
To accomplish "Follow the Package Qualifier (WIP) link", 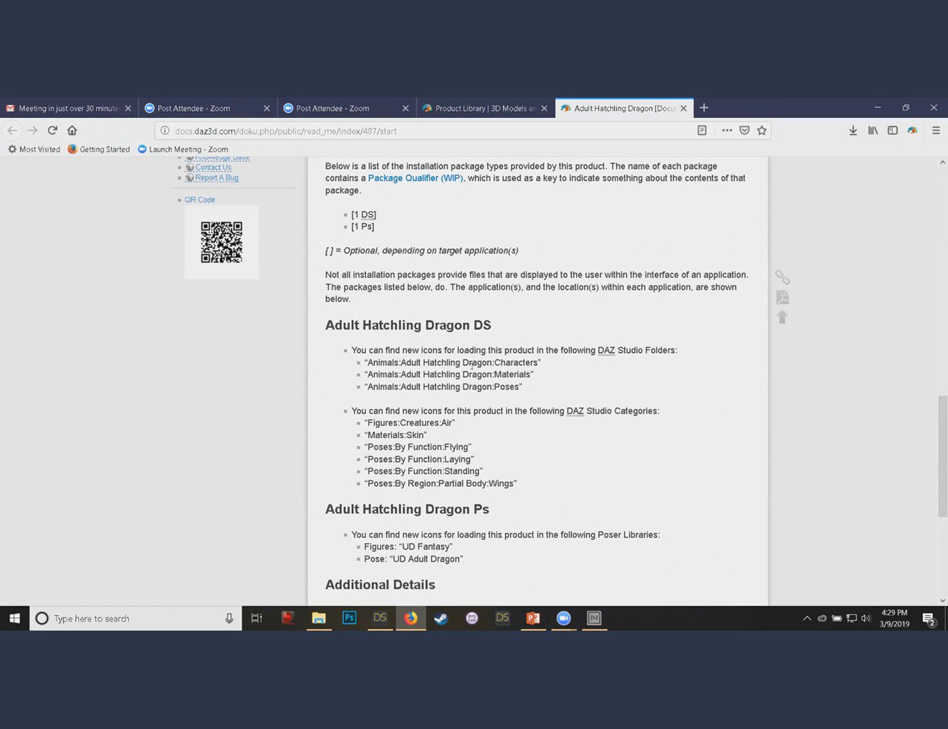I will click(416, 178).
